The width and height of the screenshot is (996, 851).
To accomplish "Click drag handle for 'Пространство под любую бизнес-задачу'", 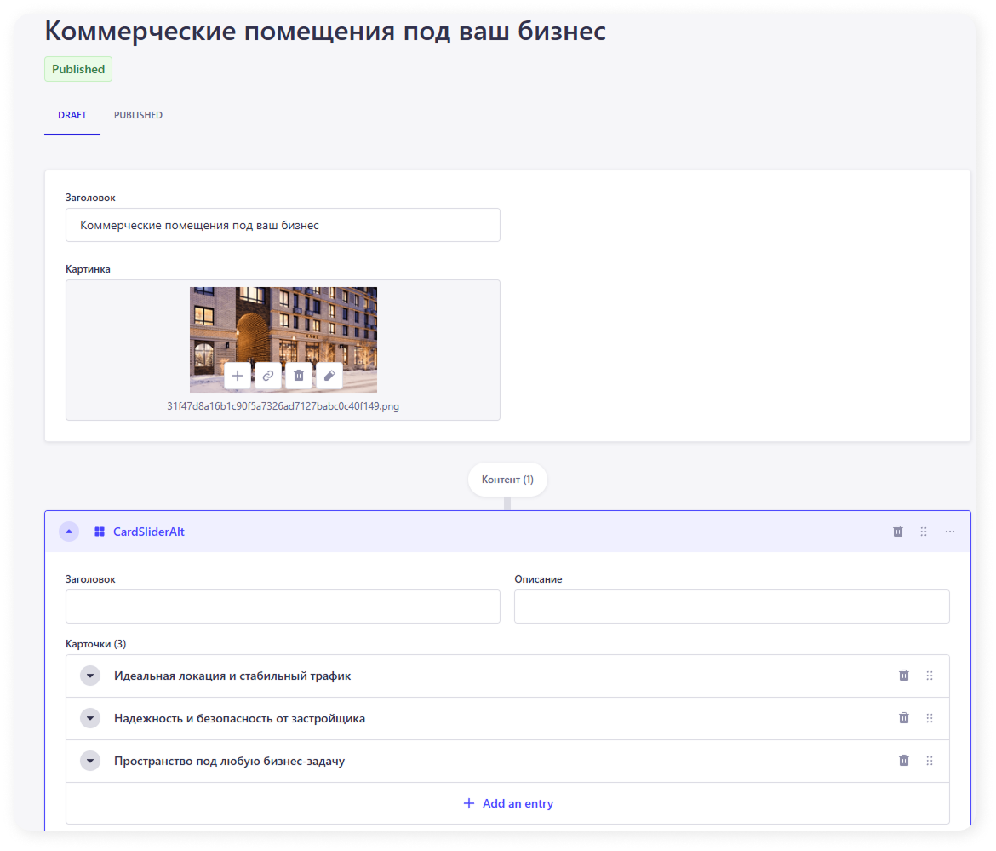I will click(930, 761).
